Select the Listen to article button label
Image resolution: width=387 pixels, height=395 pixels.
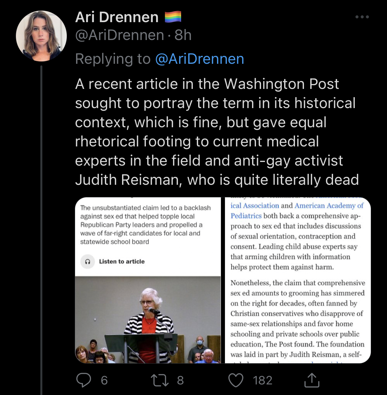pos(122,261)
